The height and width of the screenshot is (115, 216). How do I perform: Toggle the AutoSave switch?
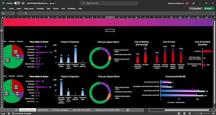(17, 3)
